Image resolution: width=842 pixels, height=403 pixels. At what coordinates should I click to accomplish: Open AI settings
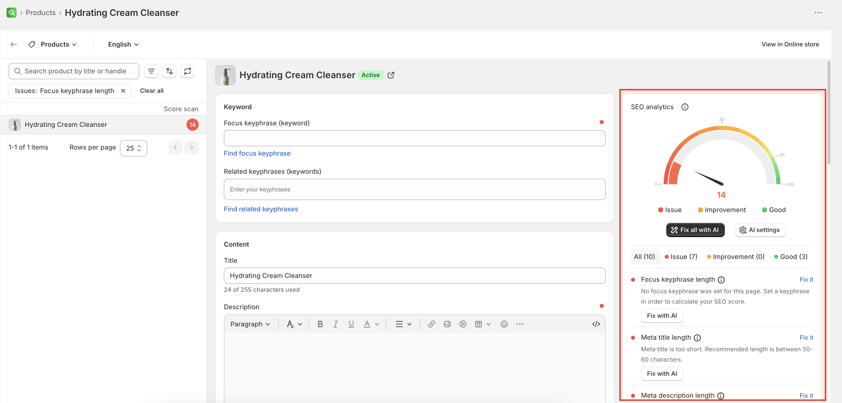[760, 230]
